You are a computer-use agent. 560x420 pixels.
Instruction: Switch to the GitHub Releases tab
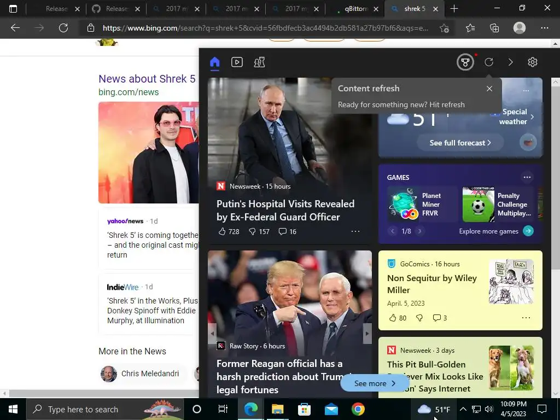(116, 9)
